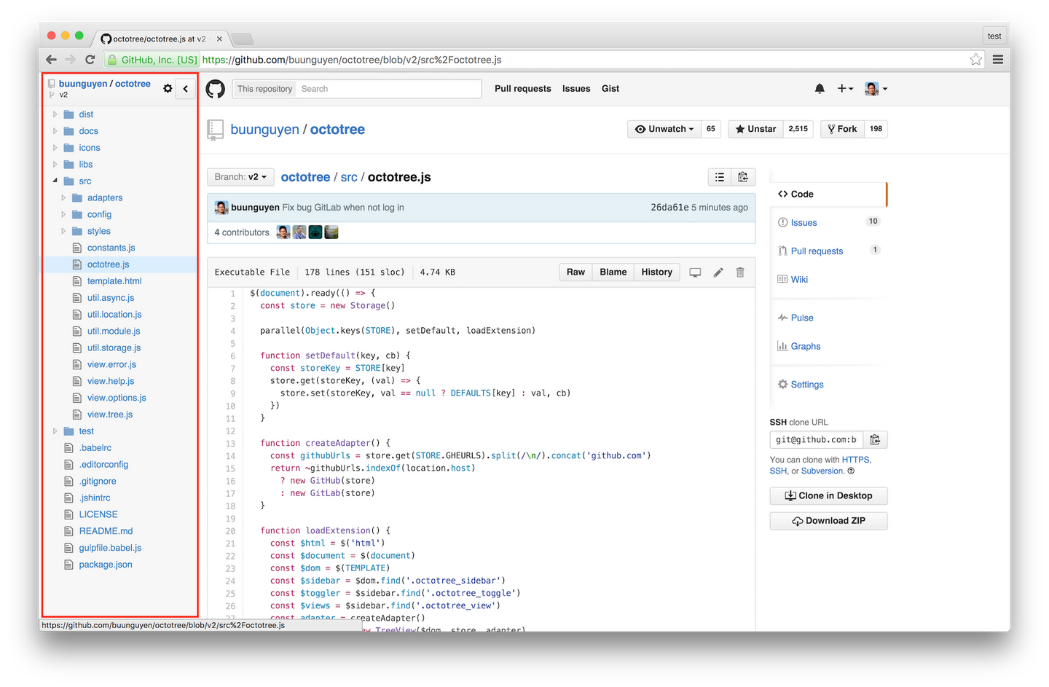Click the Raw button

click(575, 272)
